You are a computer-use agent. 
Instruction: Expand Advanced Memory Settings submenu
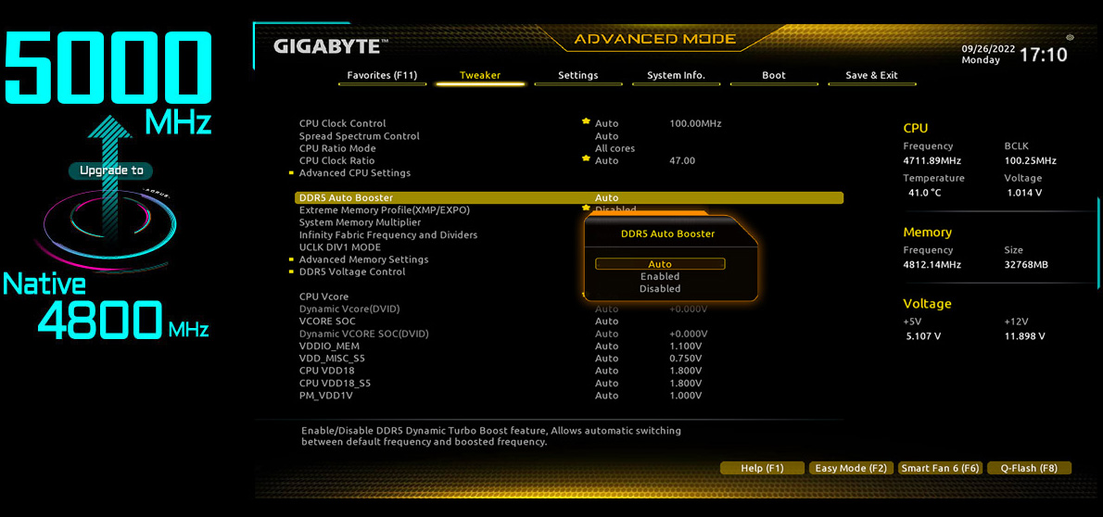(x=363, y=259)
